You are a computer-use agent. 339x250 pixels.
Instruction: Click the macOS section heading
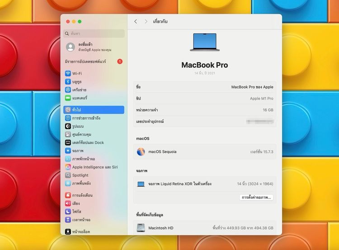[x=143, y=139]
